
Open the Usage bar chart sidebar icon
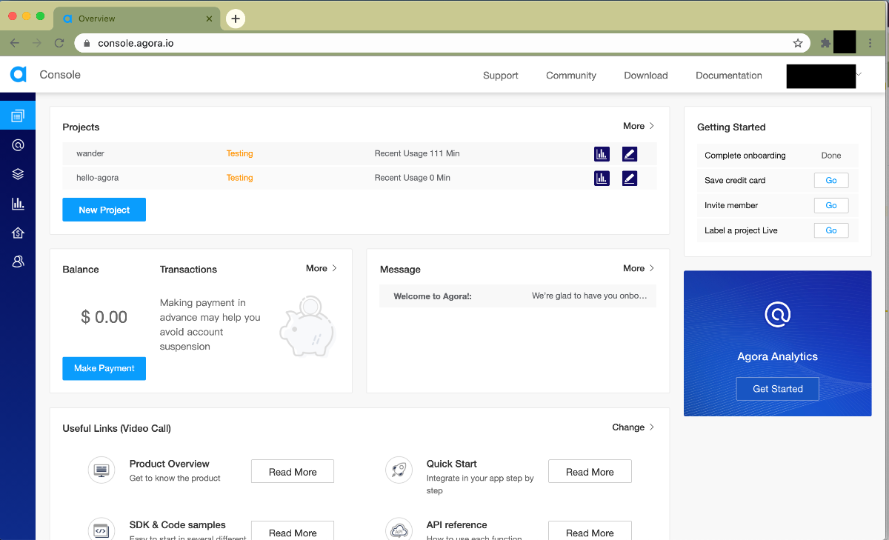18,204
